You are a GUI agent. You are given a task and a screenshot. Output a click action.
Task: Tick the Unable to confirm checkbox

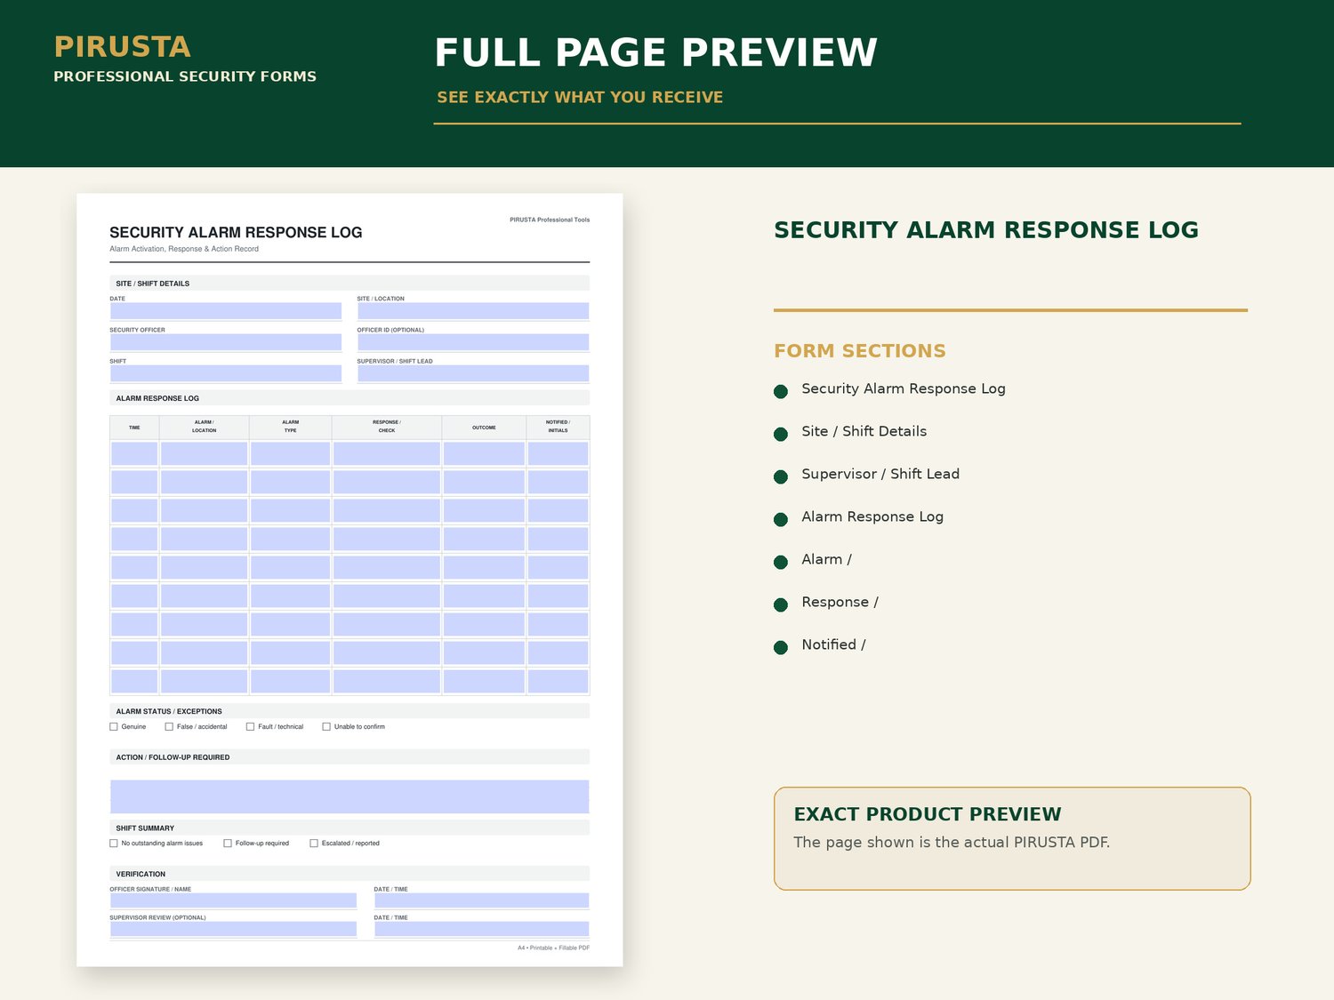pyautogui.click(x=326, y=727)
